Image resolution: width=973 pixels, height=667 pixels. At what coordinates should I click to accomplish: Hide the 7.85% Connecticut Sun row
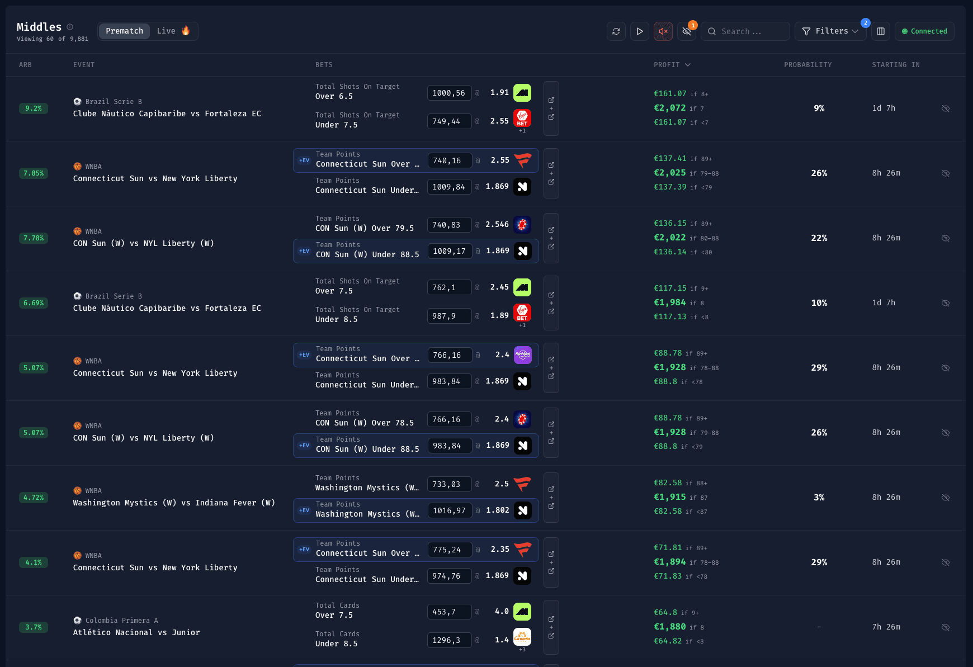click(x=946, y=173)
